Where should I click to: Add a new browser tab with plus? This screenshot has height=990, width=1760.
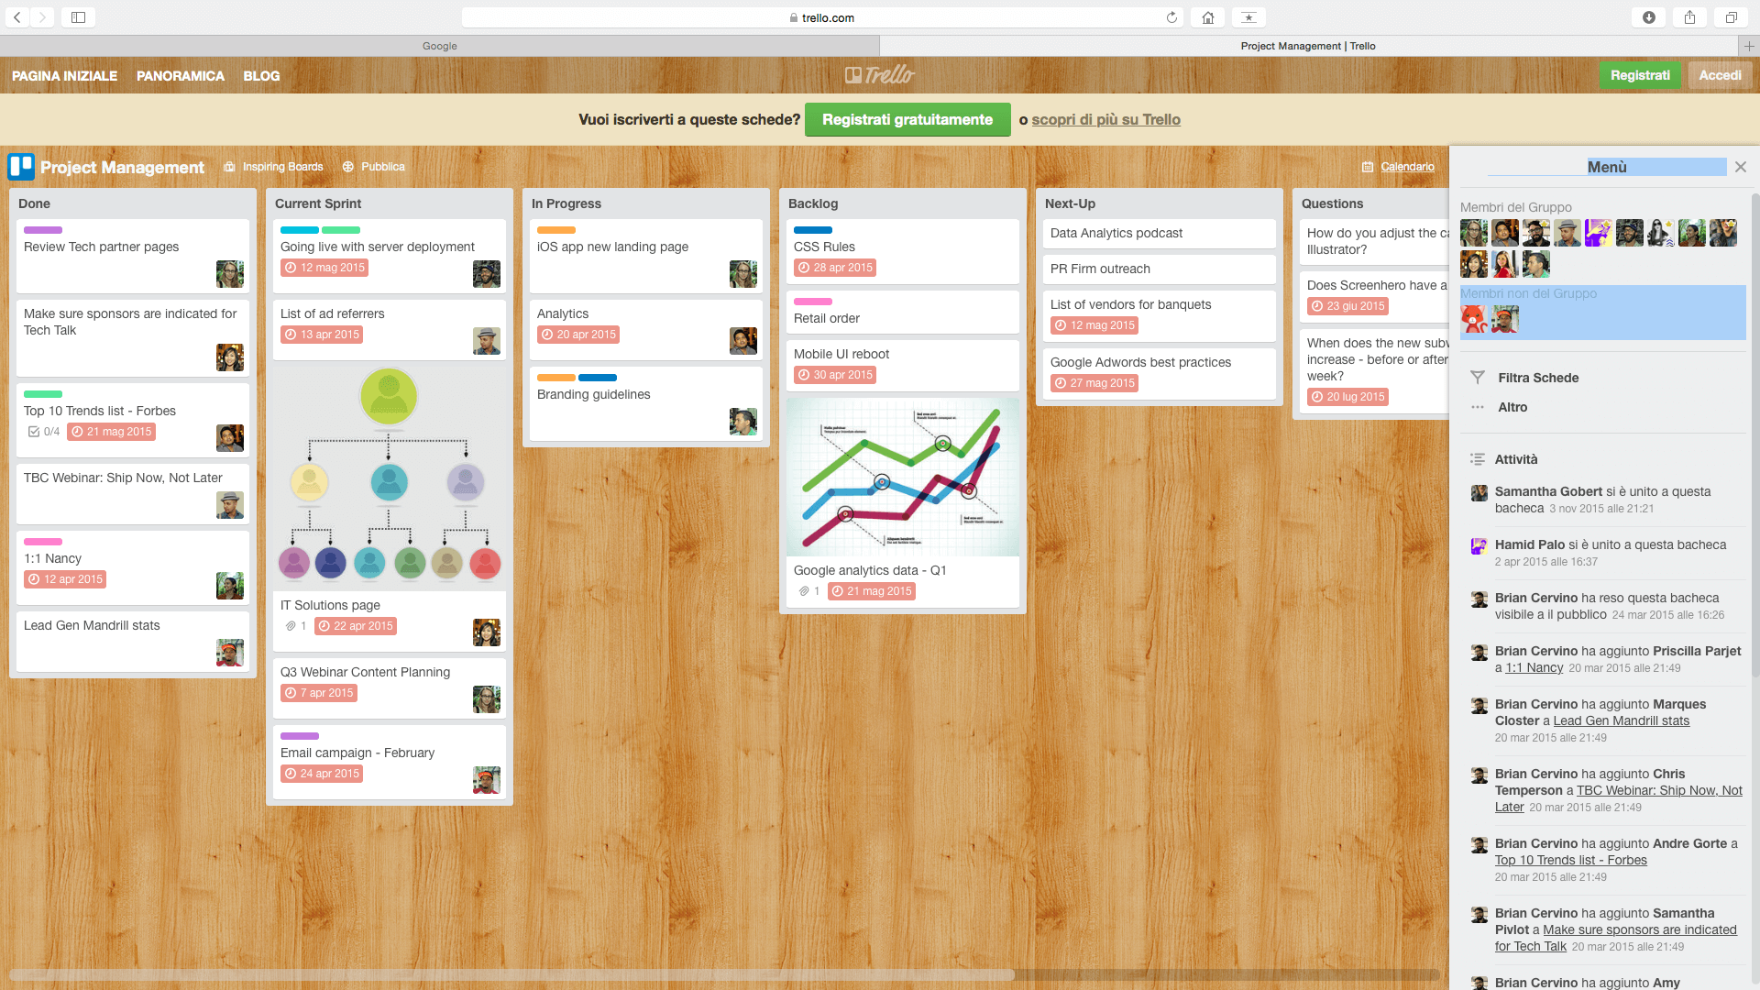(x=1748, y=46)
